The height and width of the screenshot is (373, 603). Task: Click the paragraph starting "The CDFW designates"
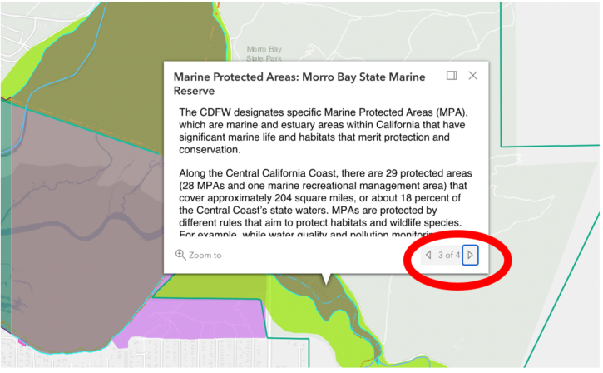pos(324,131)
